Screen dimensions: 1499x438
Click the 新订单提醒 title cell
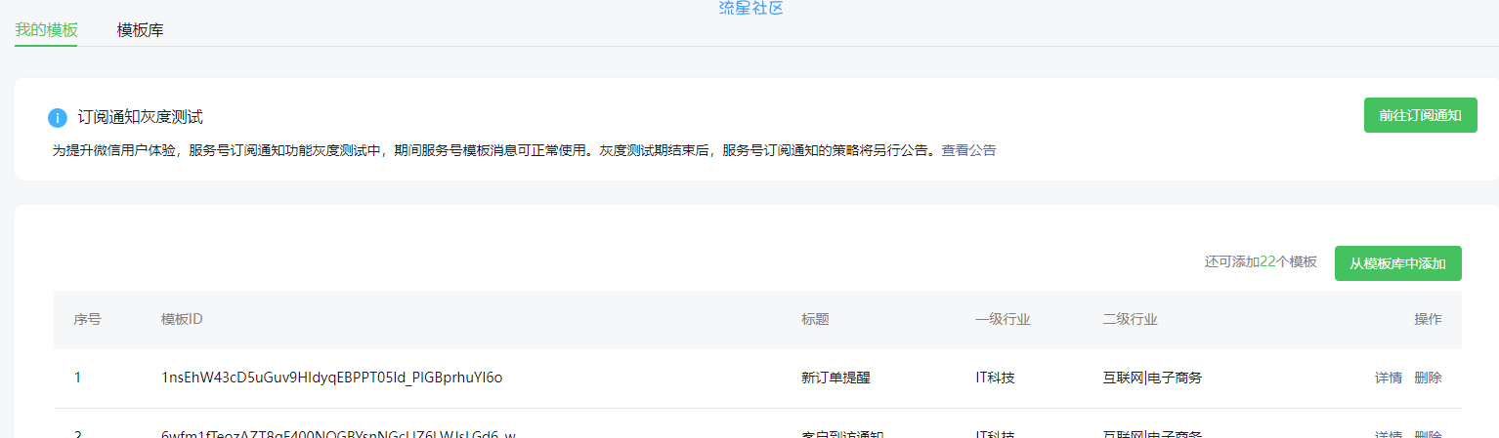point(835,378)
